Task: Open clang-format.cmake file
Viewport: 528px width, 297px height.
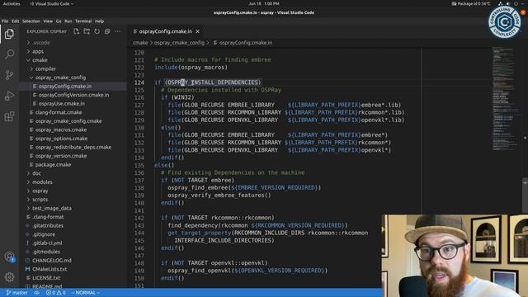Action: (x=73, y=112)
